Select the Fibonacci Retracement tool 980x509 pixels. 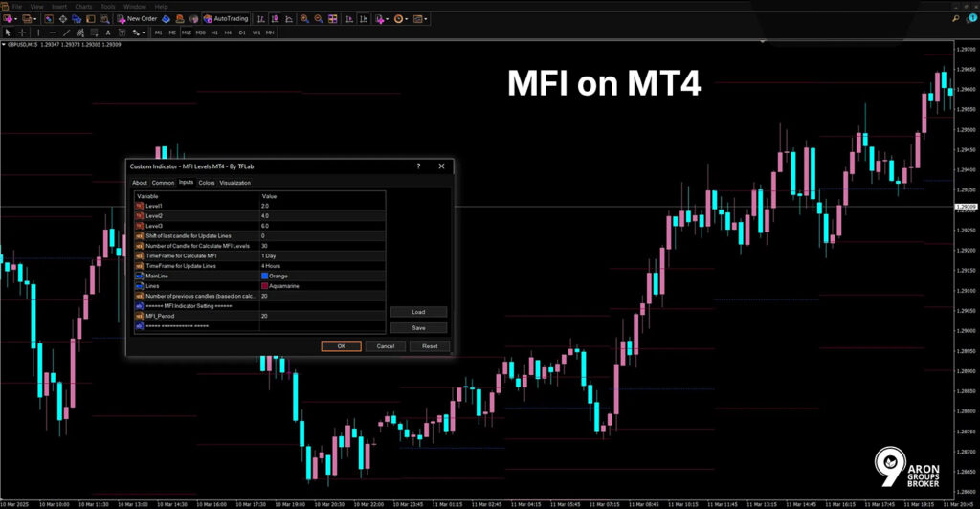pos(94,33)
